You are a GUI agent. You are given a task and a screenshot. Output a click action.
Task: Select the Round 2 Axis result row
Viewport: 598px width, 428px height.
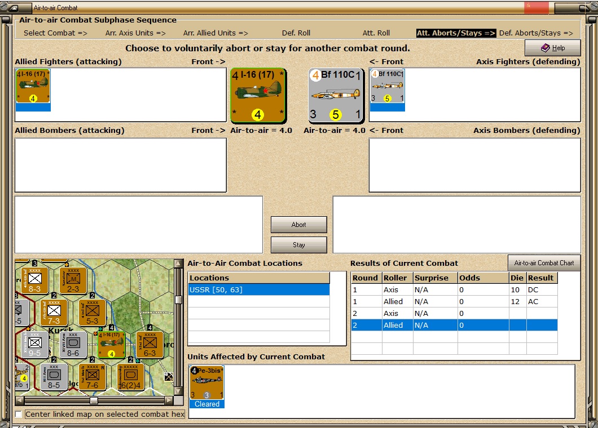click(x=454, y=313)
